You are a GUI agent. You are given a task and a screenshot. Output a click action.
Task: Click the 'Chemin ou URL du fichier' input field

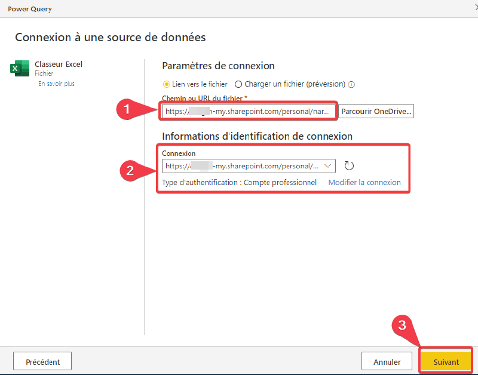click(249, 111)
